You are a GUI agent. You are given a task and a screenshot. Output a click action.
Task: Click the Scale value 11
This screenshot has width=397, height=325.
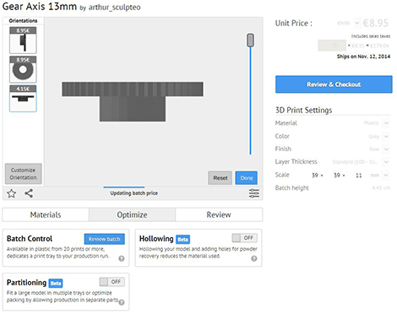pyautogui.click(x=358, y=176)
